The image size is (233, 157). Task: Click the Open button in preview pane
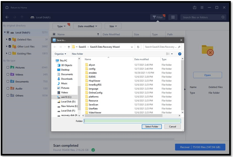(x=208, y=75)
